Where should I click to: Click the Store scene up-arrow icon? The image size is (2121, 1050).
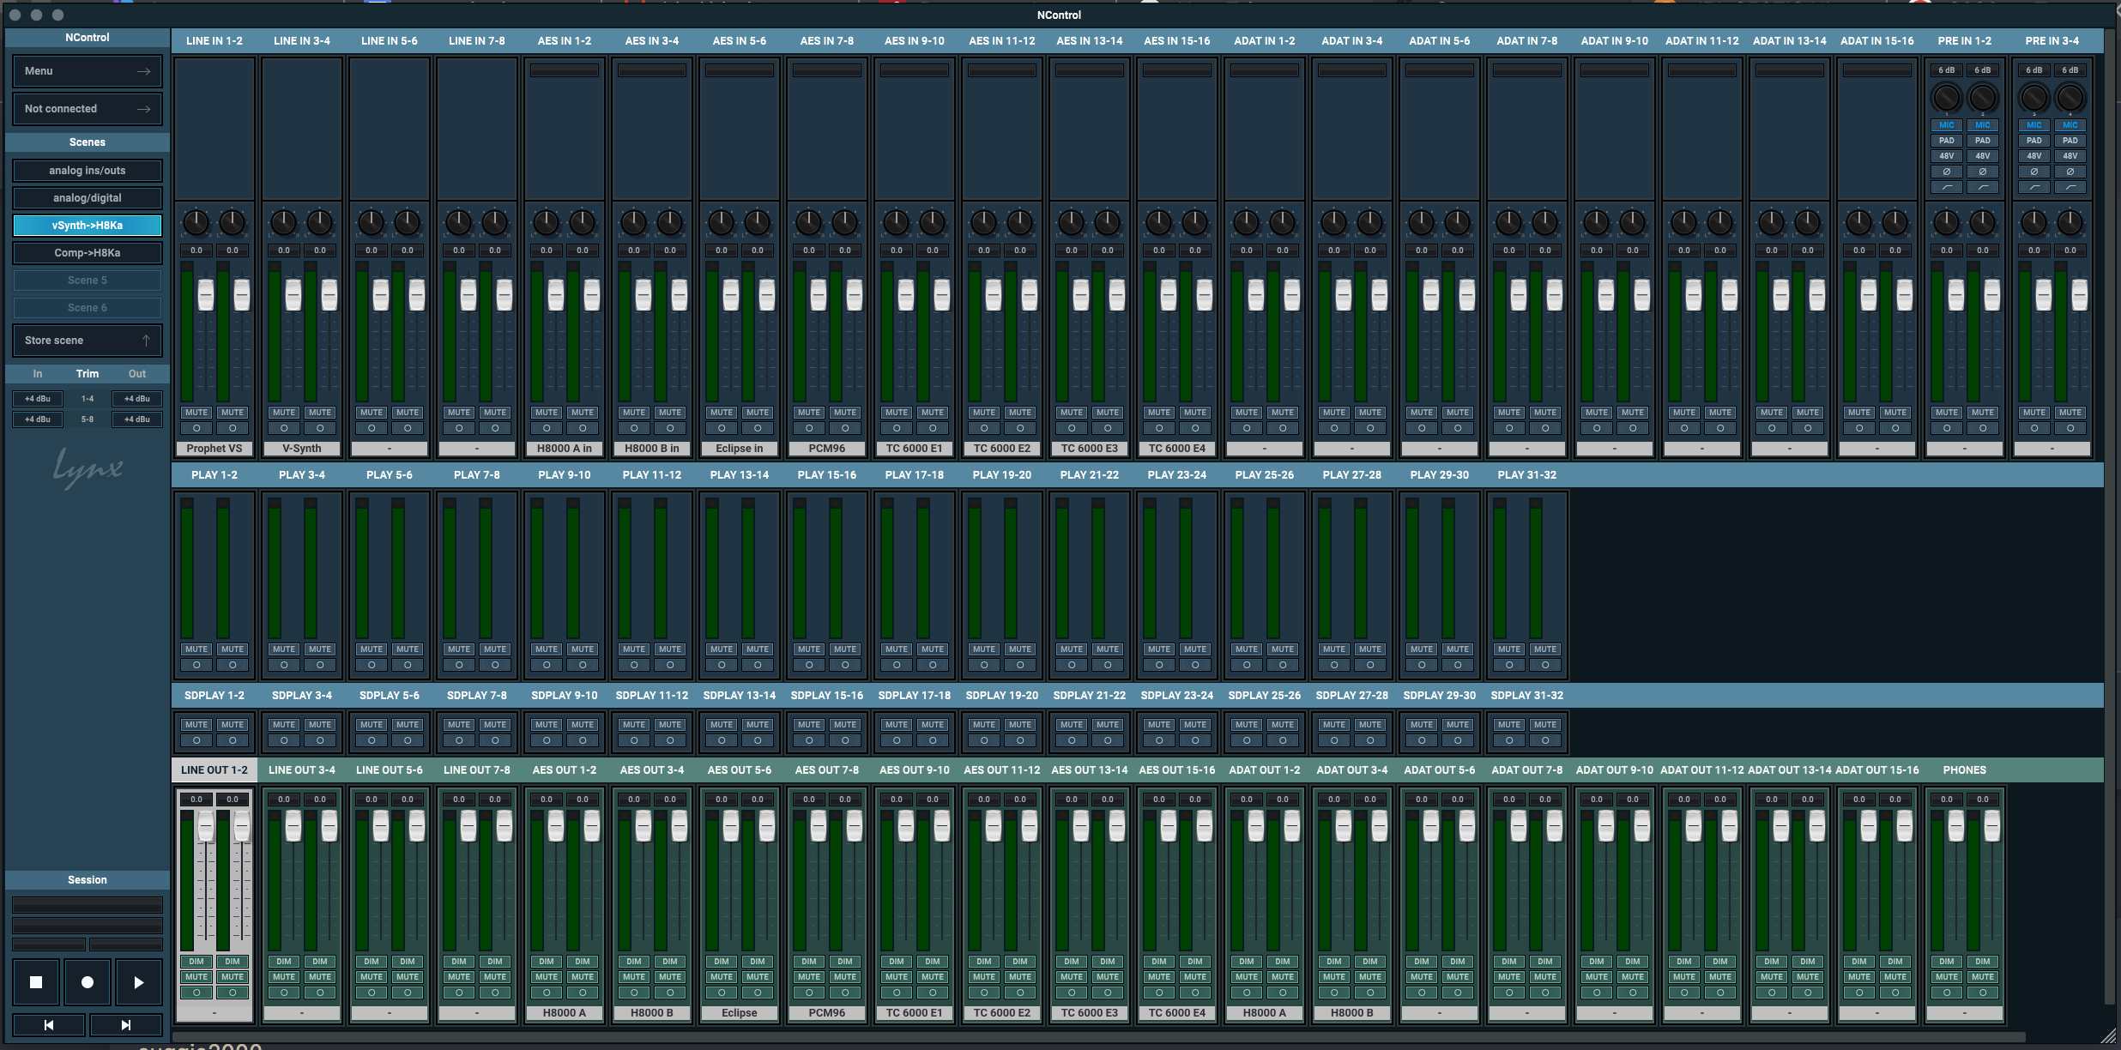pyautogui.click(x=146, y=341)
